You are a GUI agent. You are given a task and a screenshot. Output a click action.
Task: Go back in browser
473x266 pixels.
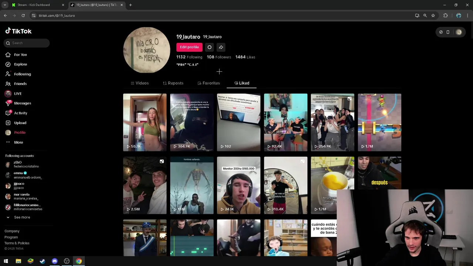(x=5, y=16)
